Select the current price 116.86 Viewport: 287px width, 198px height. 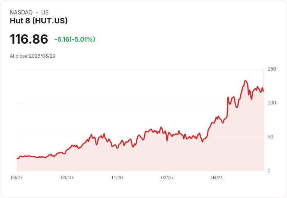click(29, 39)
